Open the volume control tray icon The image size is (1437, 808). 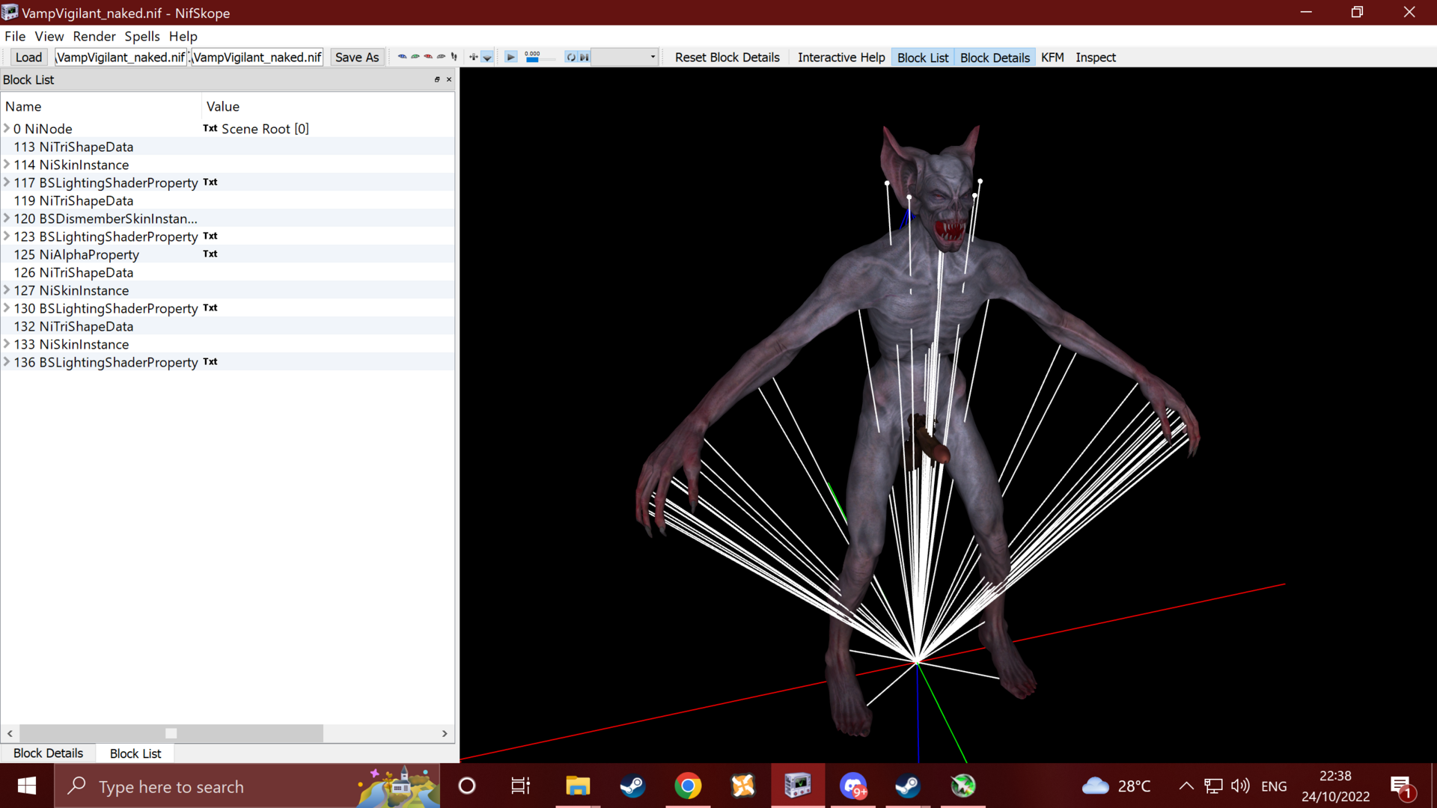click(x=1240, y=786)
